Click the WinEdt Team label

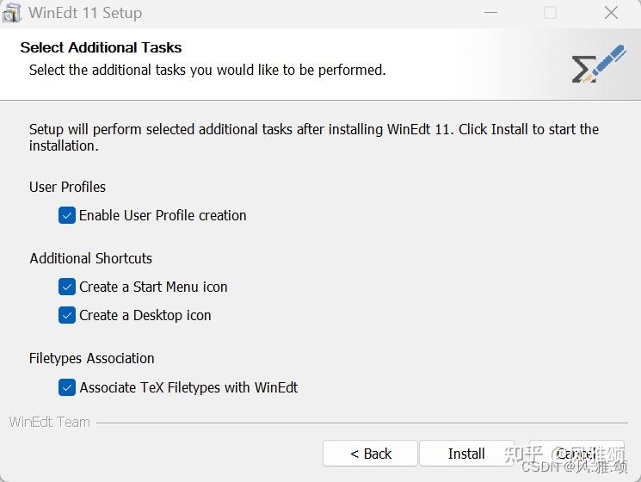click(x=49, y=422)
